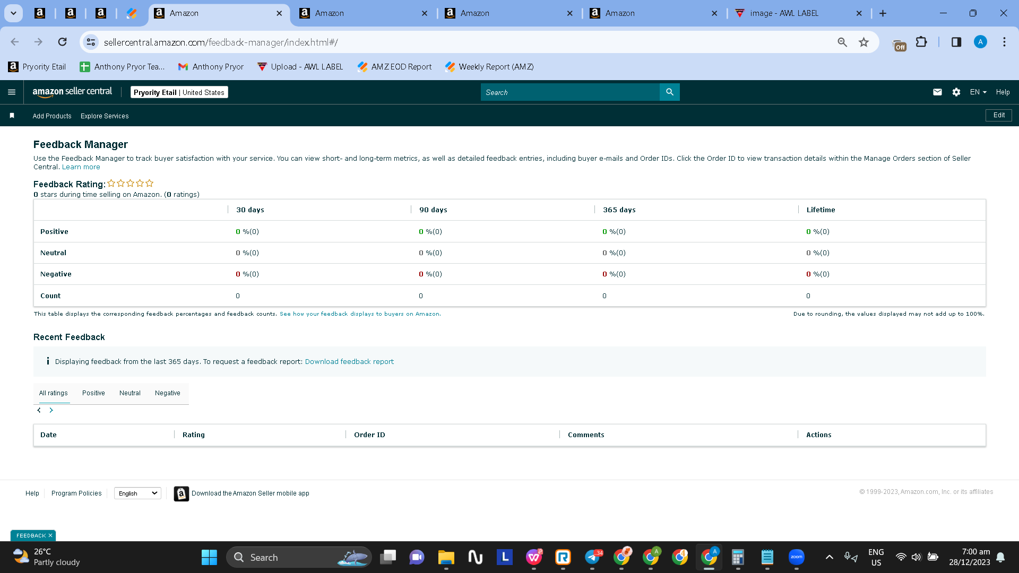Open the Pryority Etail bookmark

[x=37, y=67]
